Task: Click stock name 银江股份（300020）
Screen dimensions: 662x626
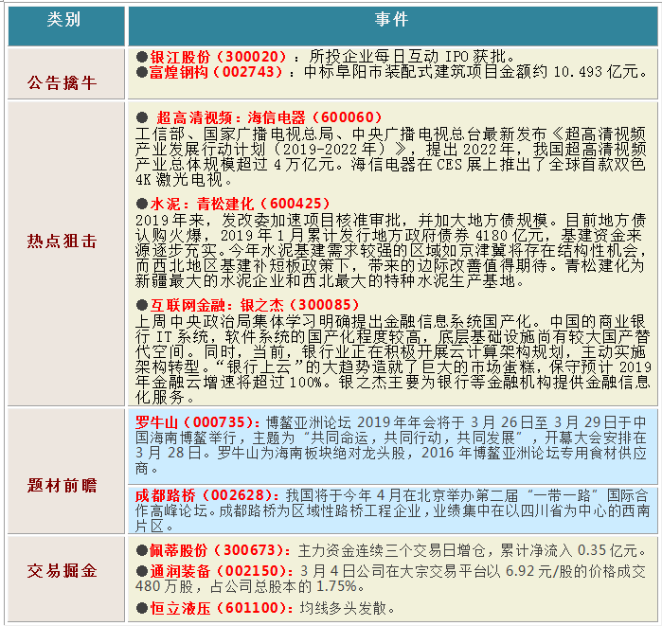Action: pyautogui.click(x=218, y=57)
